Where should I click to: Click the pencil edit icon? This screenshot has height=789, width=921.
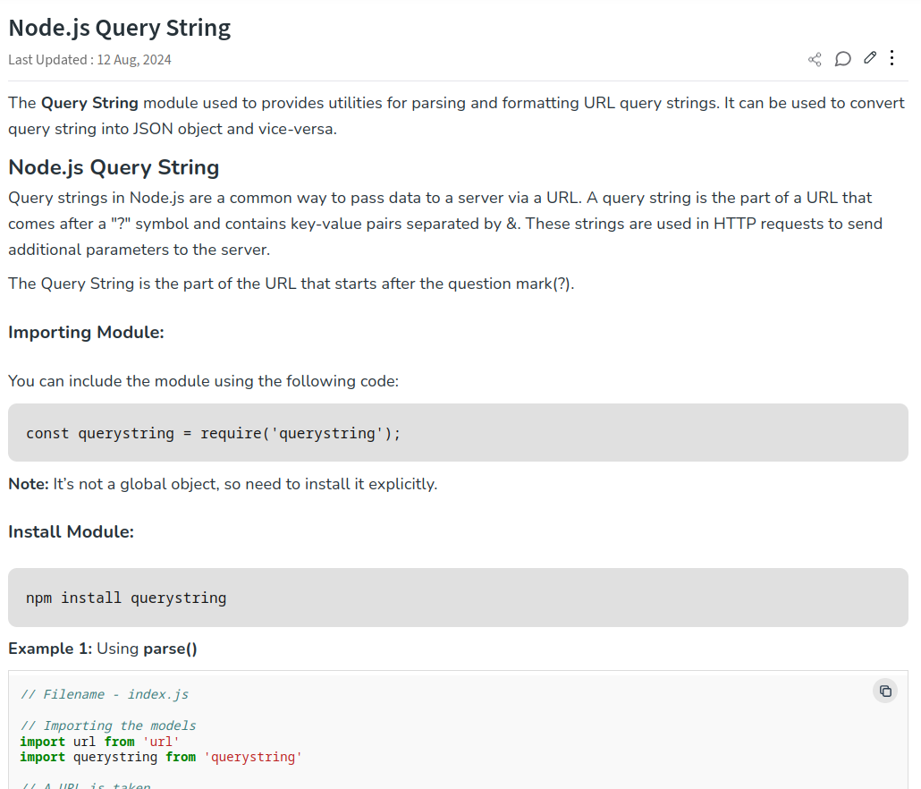870,58
